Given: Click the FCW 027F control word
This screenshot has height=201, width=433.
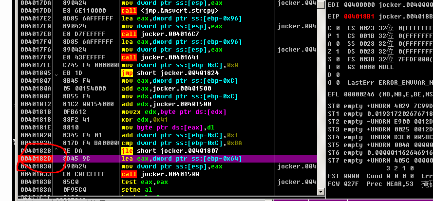Looking at the screenshot, I should (343, 184).
